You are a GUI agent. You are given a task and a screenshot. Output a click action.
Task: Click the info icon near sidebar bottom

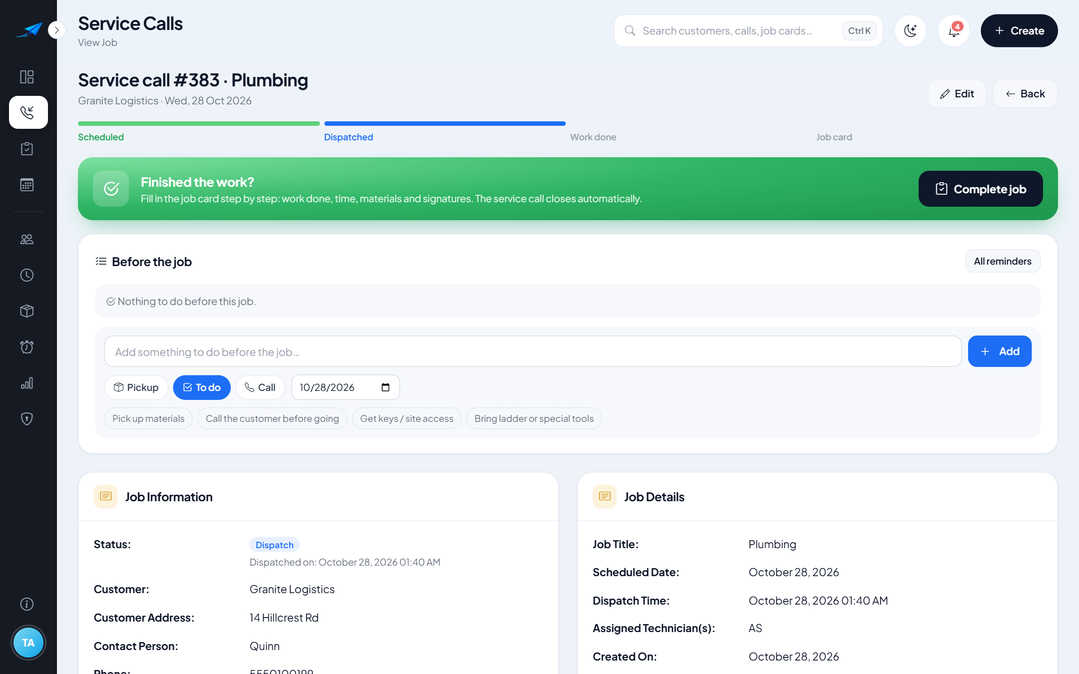tap(27, 604)
